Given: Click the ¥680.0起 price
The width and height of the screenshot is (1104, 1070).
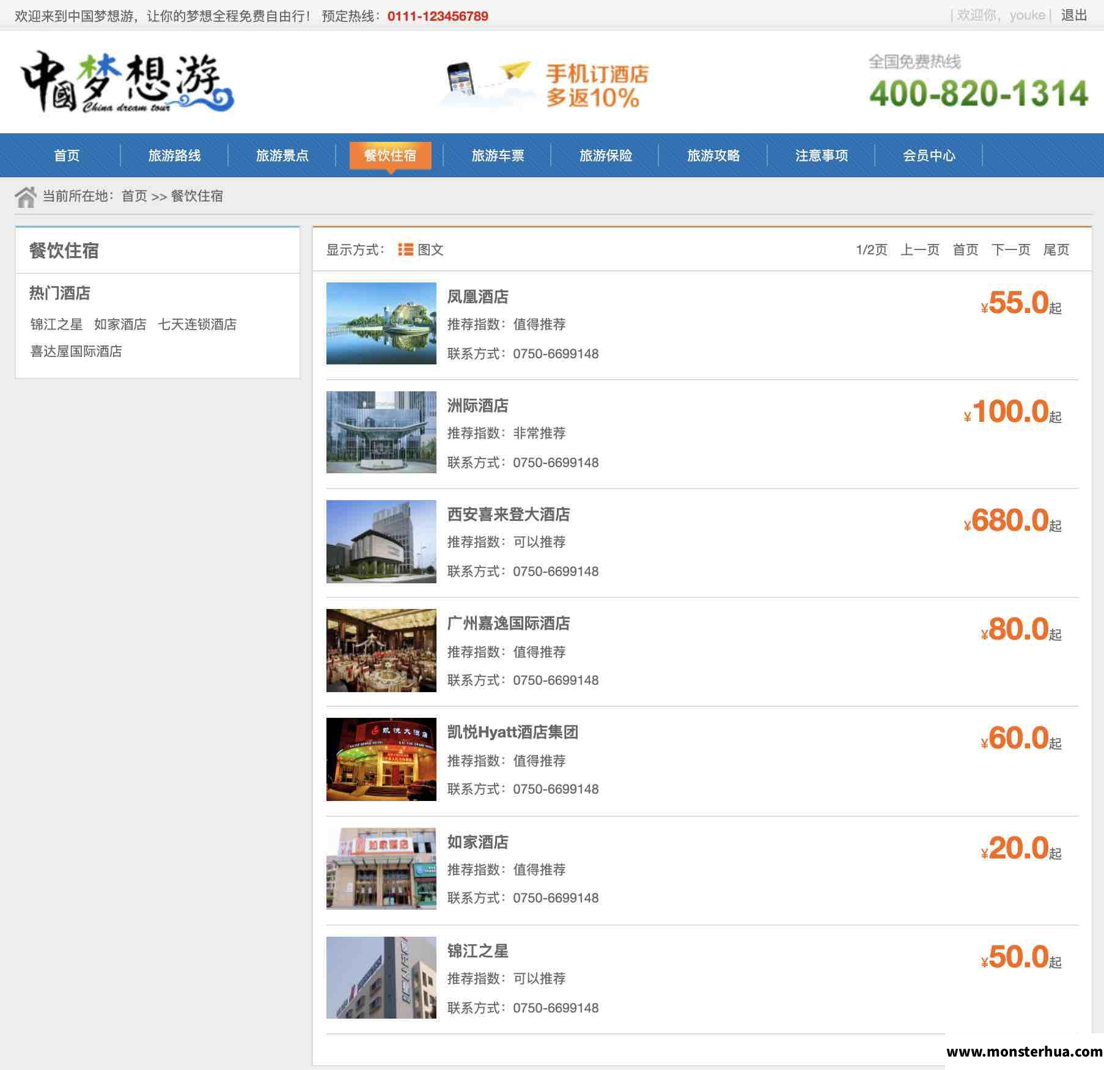Looking at the screenshot, I should coord(1012,520).
